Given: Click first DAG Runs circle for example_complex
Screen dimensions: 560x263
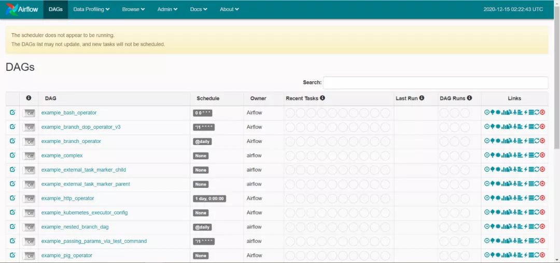Looking at the screenshot, I should click(444, 156).
